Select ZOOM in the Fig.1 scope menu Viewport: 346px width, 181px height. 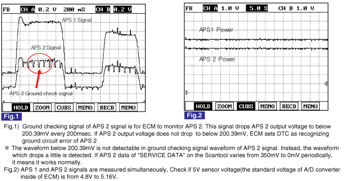point(43,108)
